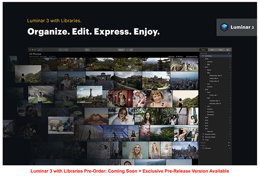Select Friday, May 12 date entry
260x176 pixels.
[214, 81]
